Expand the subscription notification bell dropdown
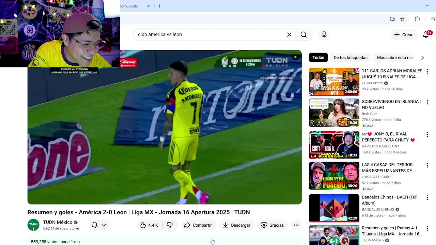 point(99,225)
